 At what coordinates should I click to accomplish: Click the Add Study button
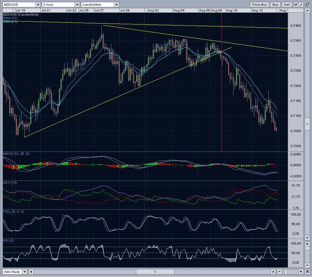point(12,272)
